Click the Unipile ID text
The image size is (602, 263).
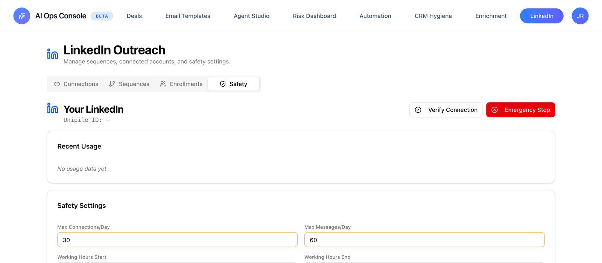coord(87,120)
